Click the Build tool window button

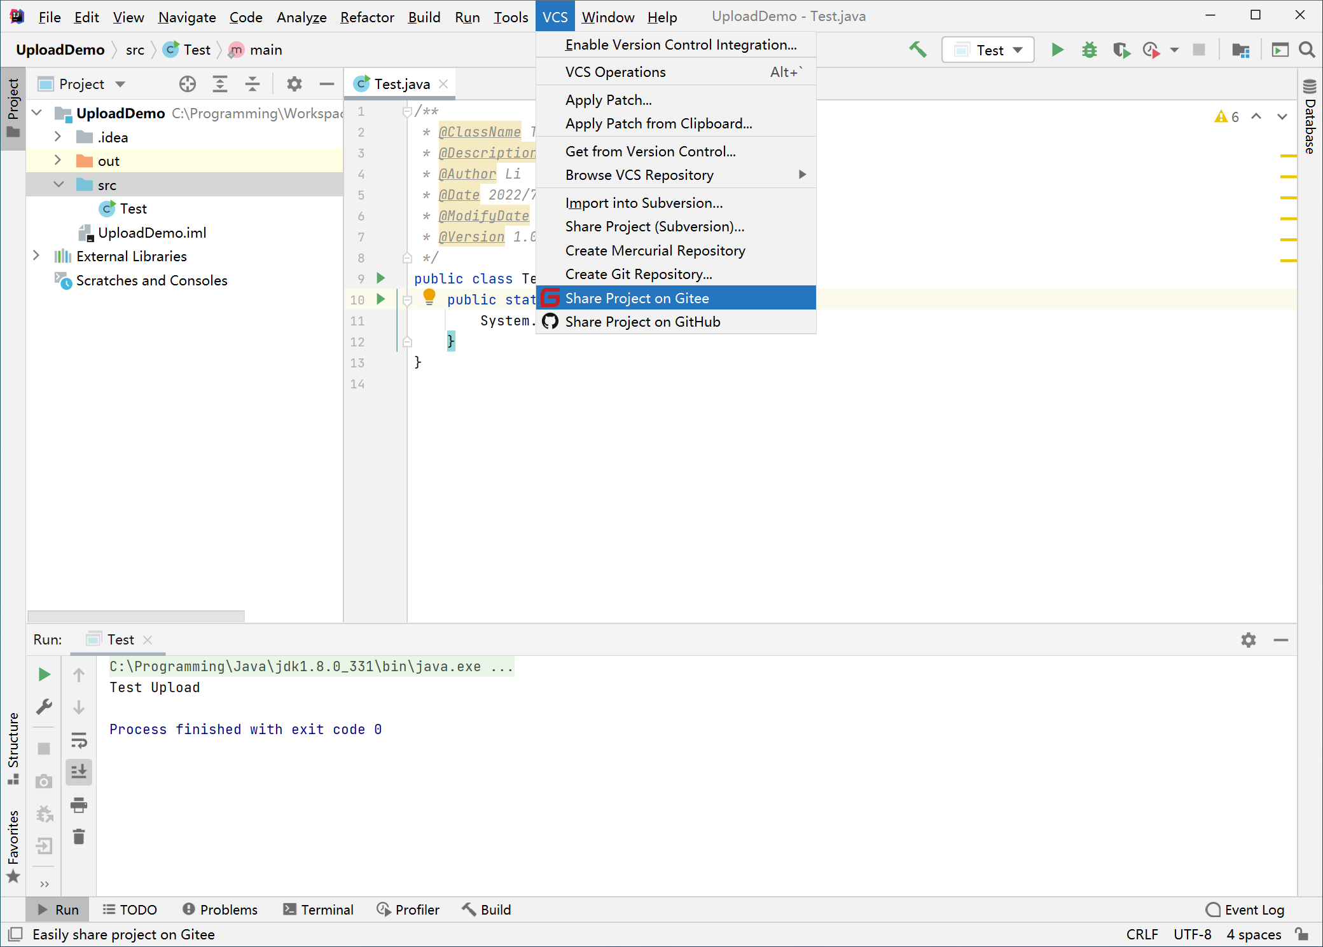pyautogui.click(x=487, y=910)
